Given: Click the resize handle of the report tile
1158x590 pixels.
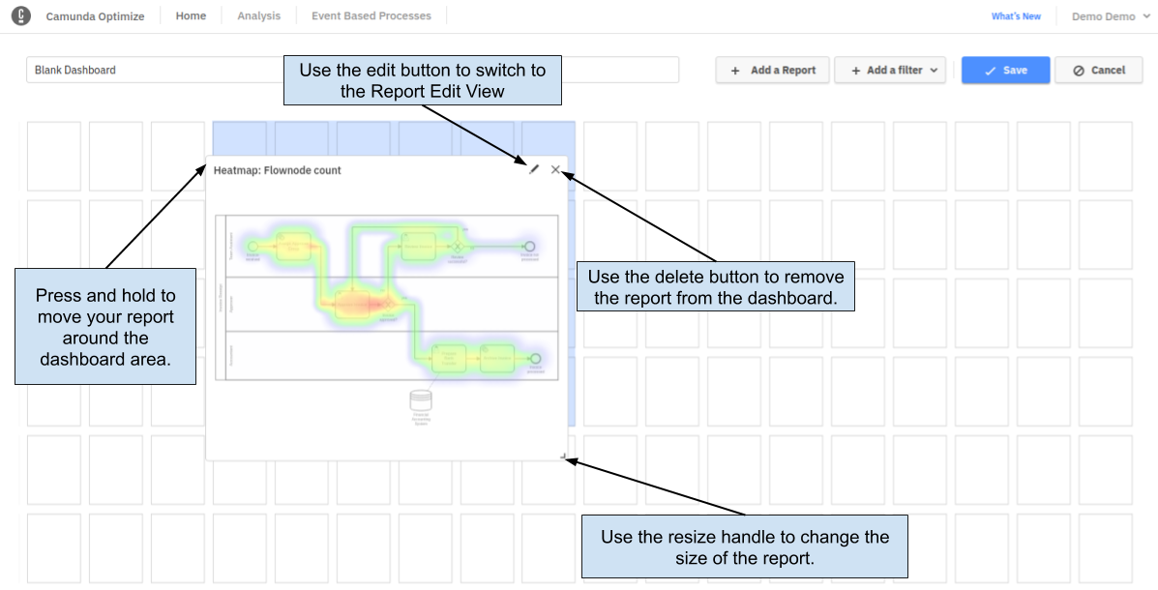Looking at the screenshot, I should (562, 456).
